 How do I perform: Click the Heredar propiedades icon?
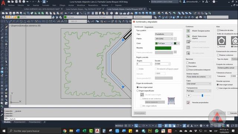click(x=188, y=103)
